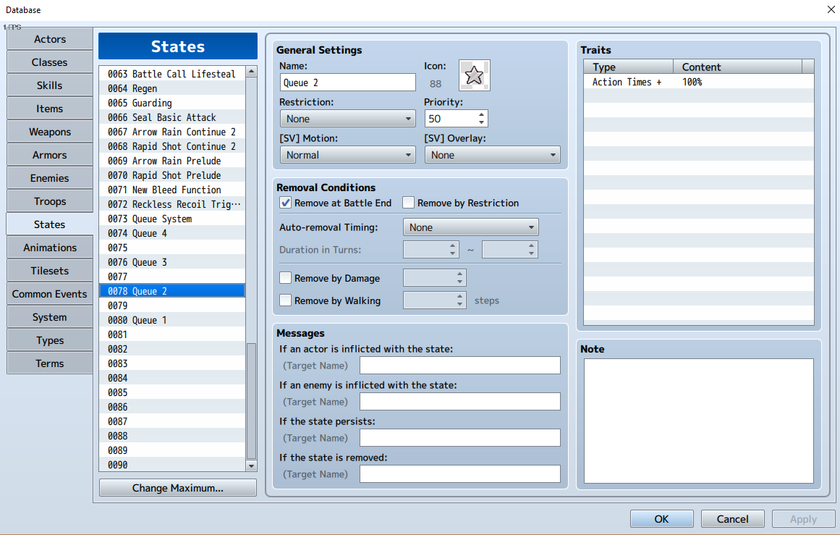The height and width of the screenshot is (535, 840).
Task: Click the state list scroll up arrow
Action: click(x=251, y=71)
